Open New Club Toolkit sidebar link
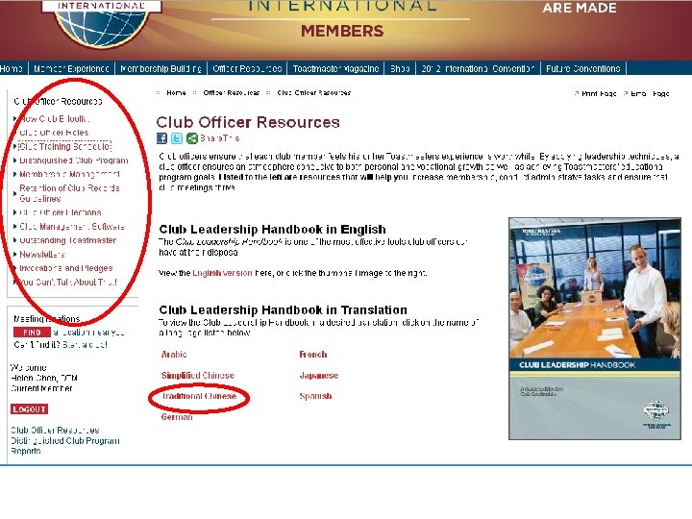Viewport: 692px width, 519px height. 55,119
